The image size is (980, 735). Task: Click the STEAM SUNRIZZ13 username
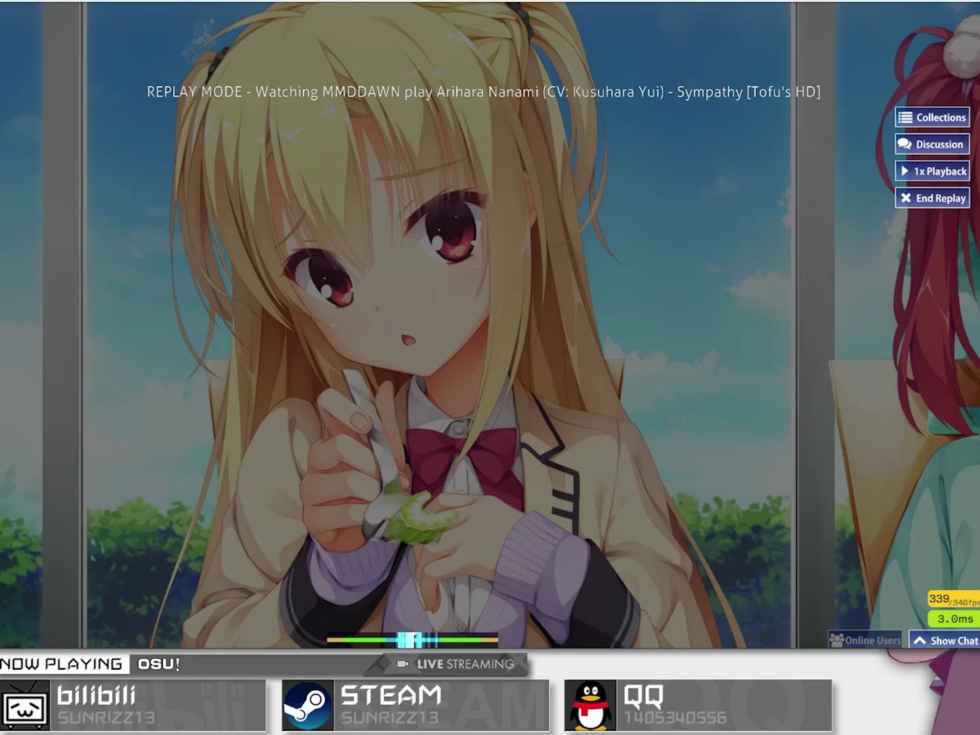coord(389,717)
